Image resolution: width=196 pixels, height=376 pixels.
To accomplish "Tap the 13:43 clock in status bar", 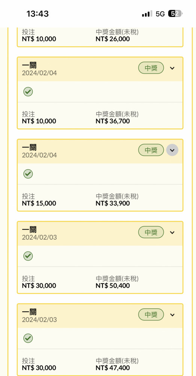I will (38, 14).
